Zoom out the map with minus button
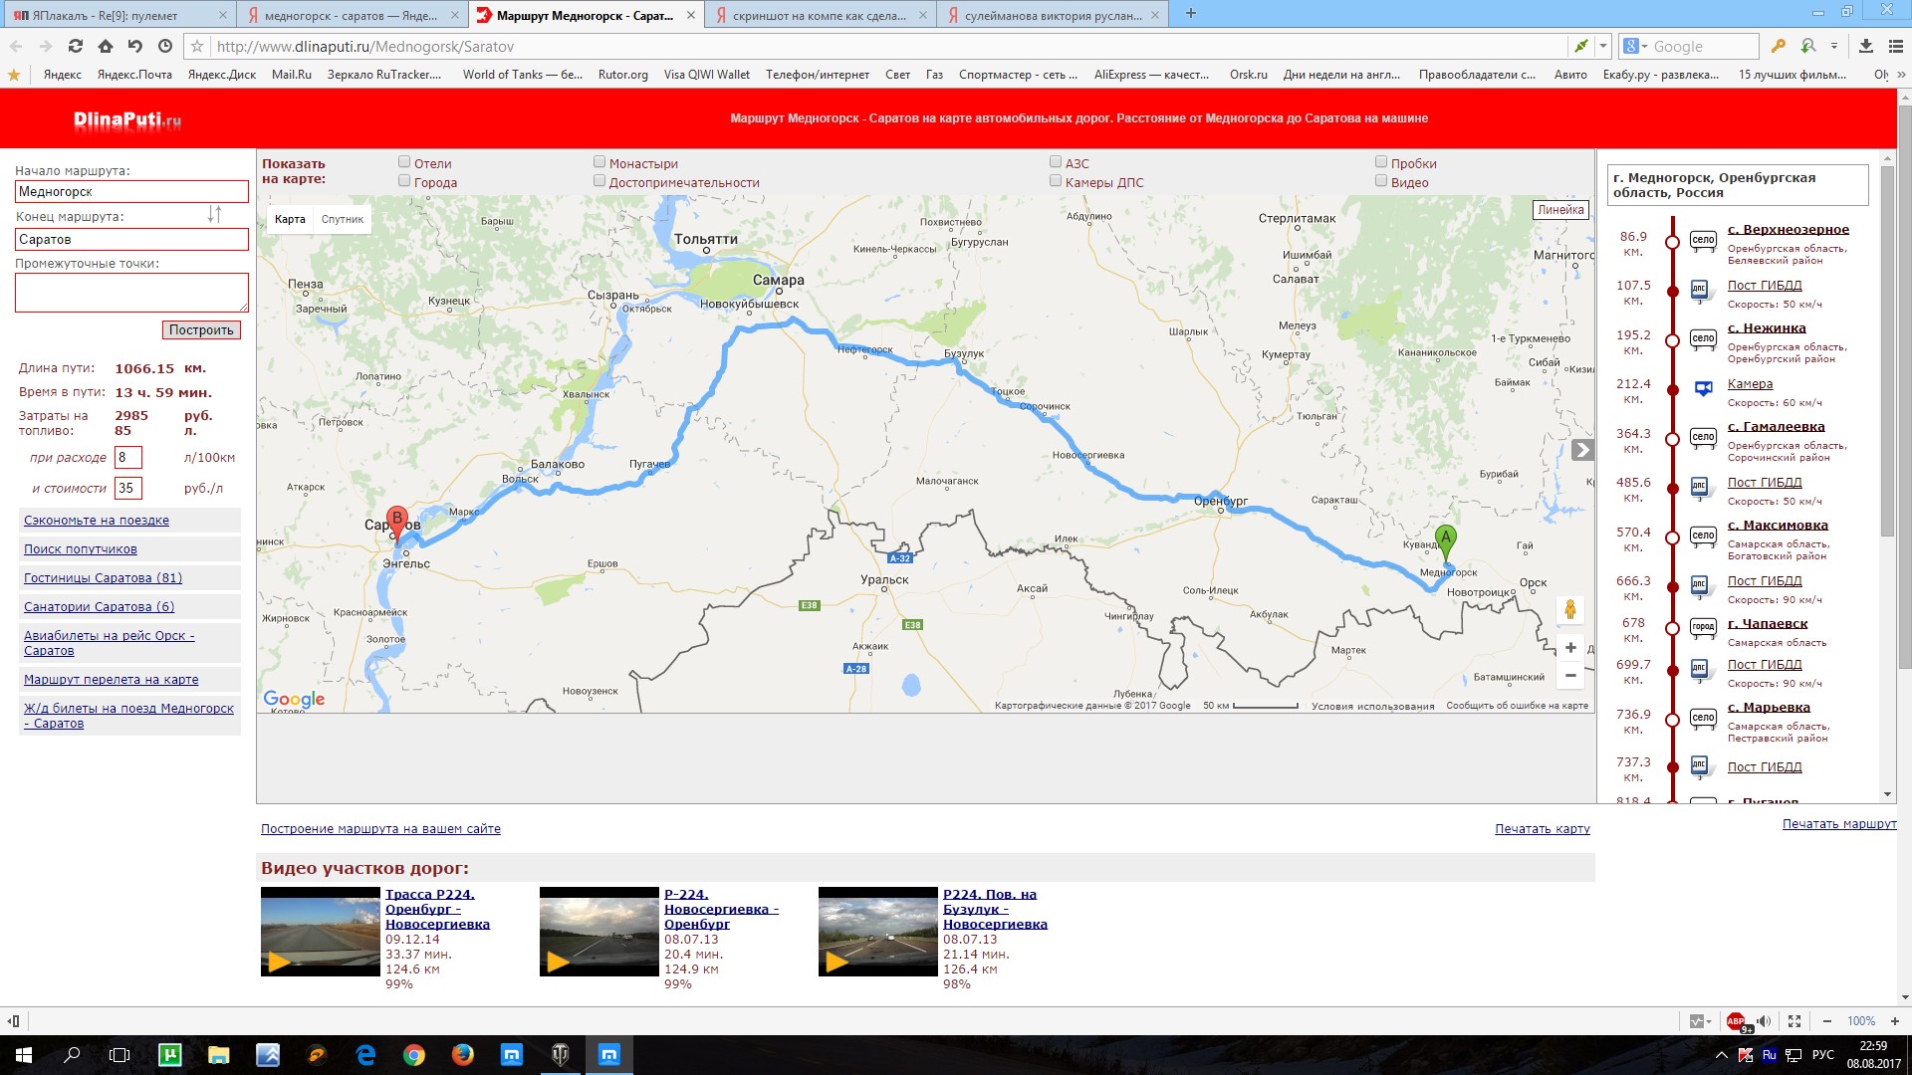1912x1075 pixels. (x=1570, y=676)
